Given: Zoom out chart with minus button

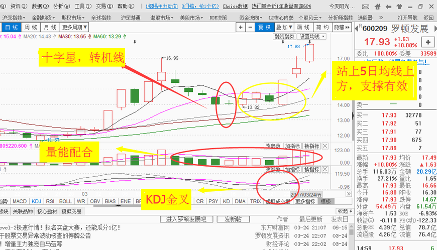Looking at the screenshot, I should point(250,27).
